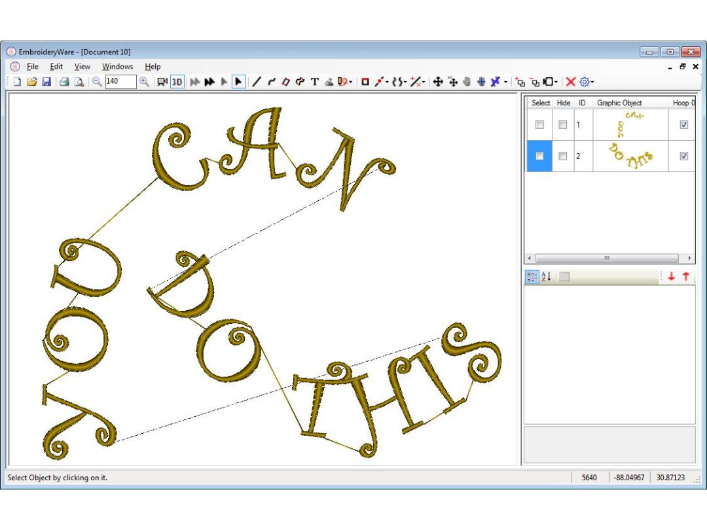The height and width of the screenshot is (530, 707).
Task: Pick the Text (T) lettering tool
Action: (x=315, y=82)
